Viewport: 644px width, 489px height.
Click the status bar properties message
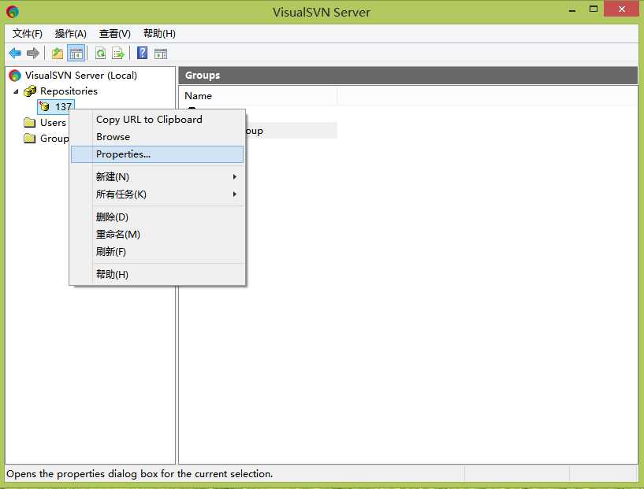(140, 474)
